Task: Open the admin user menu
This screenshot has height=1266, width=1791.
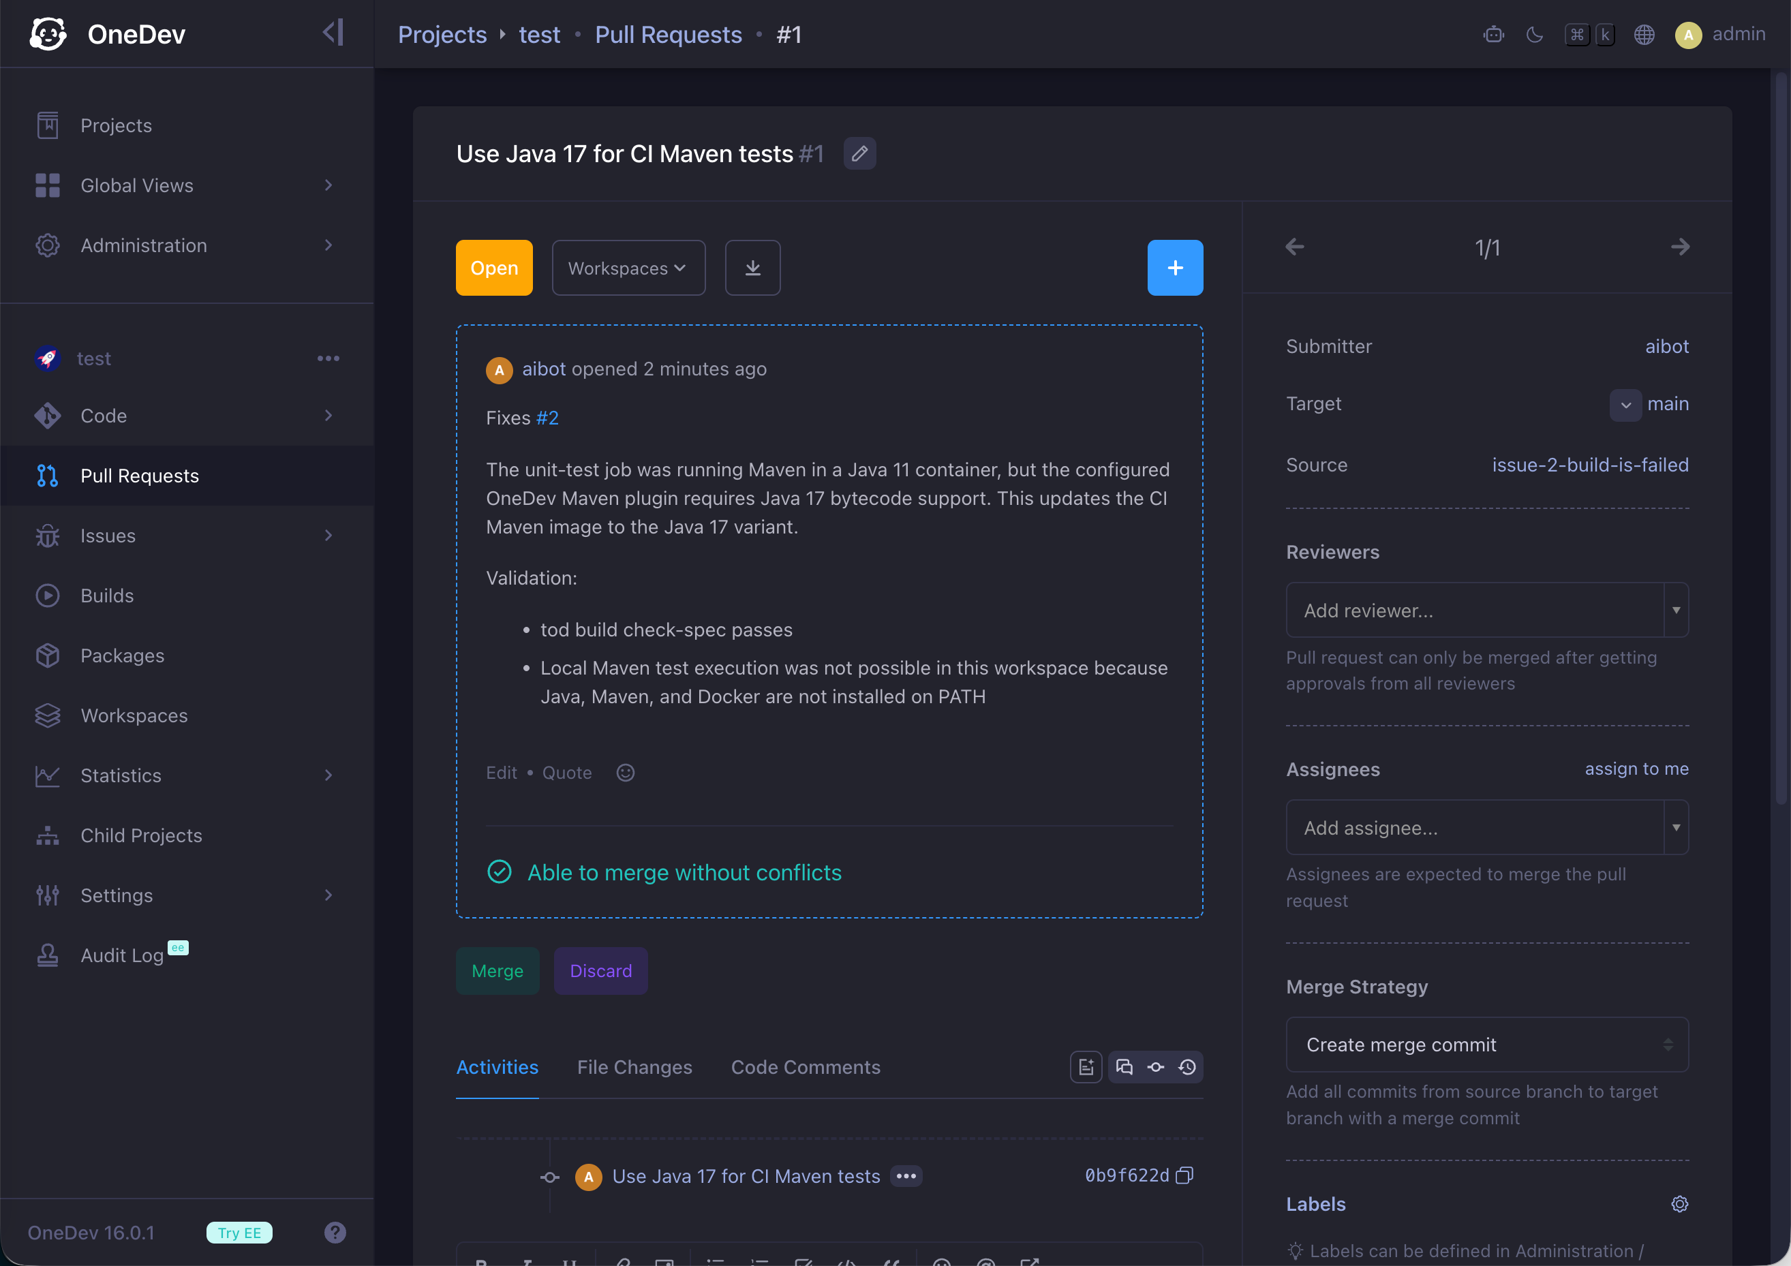Action: [1720, 34]
